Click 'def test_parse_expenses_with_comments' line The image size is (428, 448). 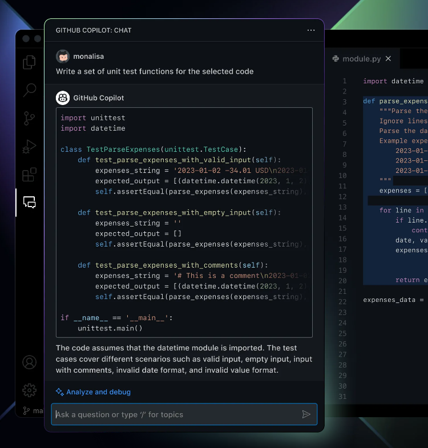[x=173, y=265]
